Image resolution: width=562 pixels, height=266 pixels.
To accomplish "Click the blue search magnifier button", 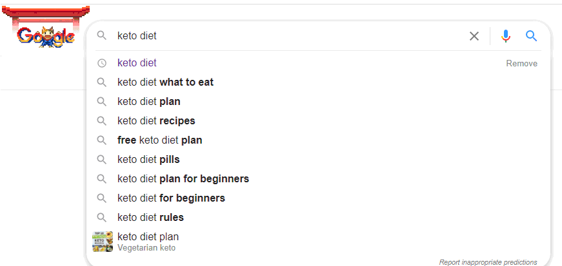I will 532,36.
